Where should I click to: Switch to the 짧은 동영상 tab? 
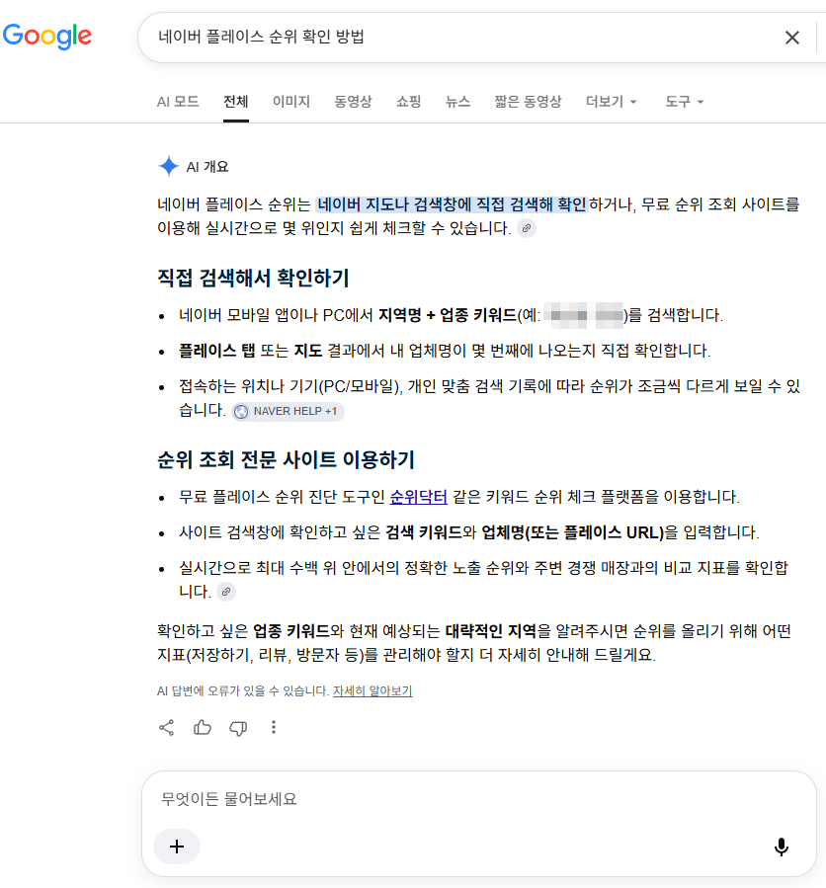(x=528, y=102)
